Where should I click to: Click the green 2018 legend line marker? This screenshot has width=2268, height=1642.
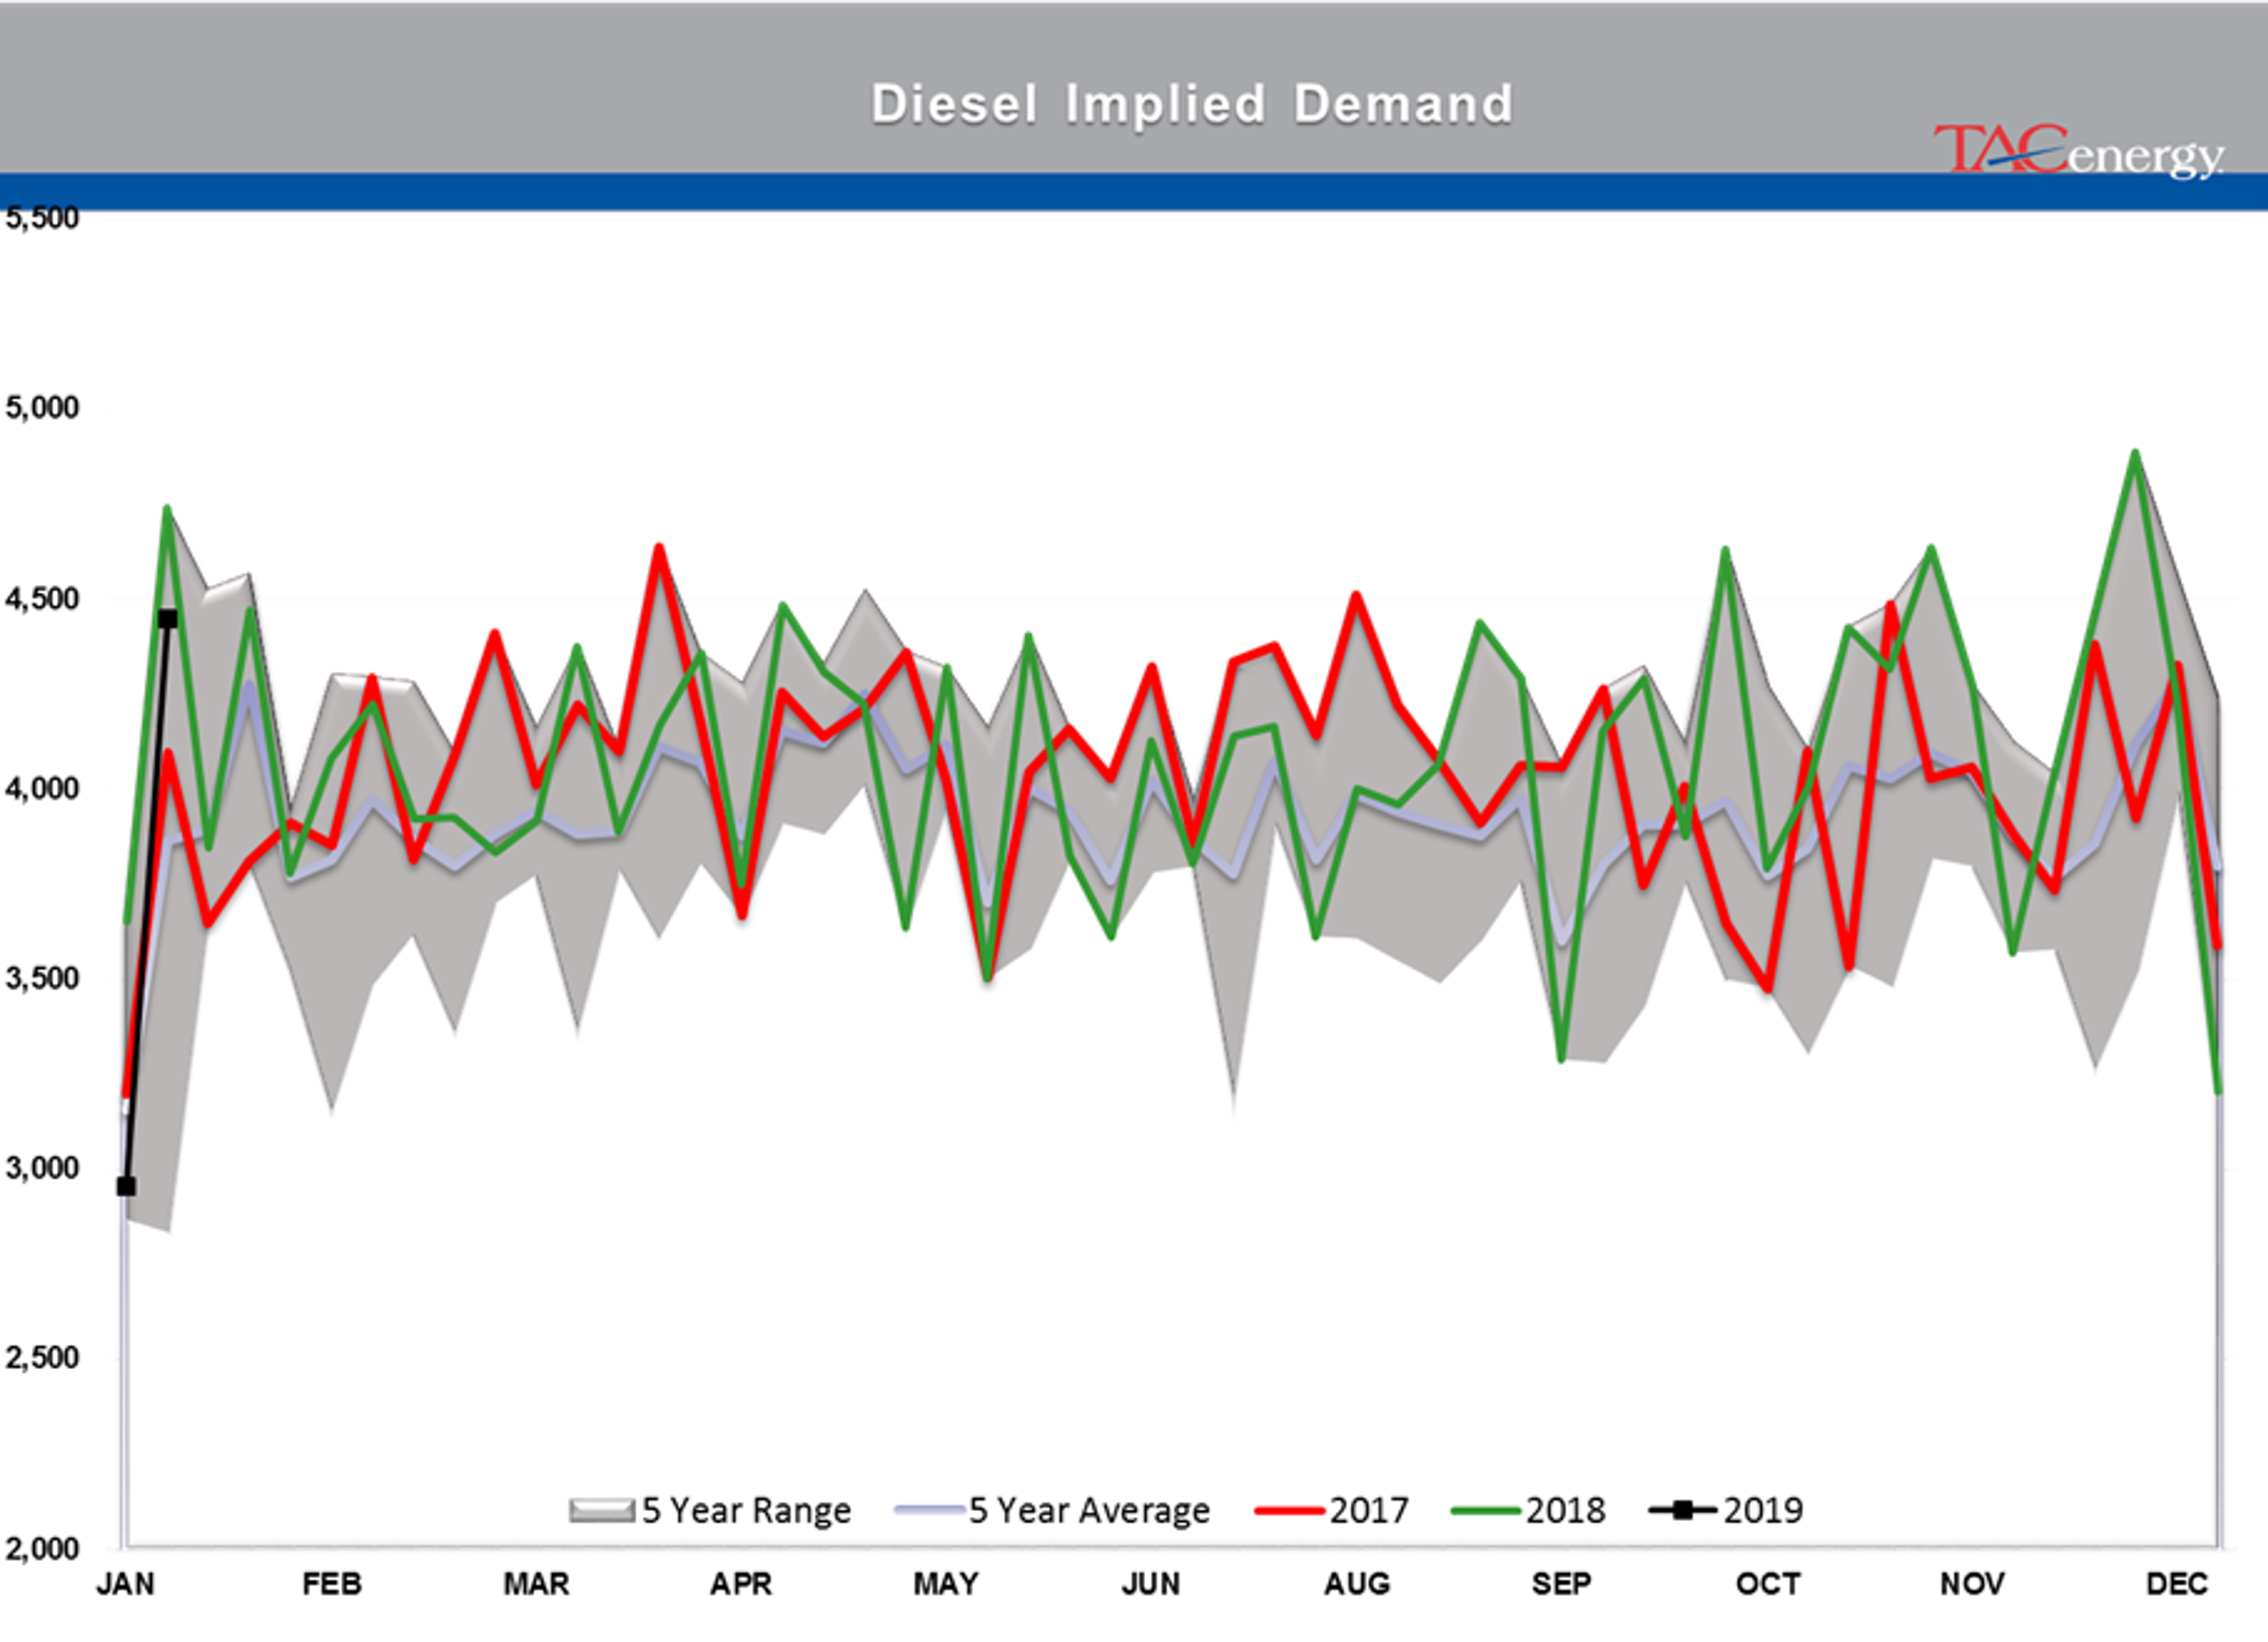1487,1510
